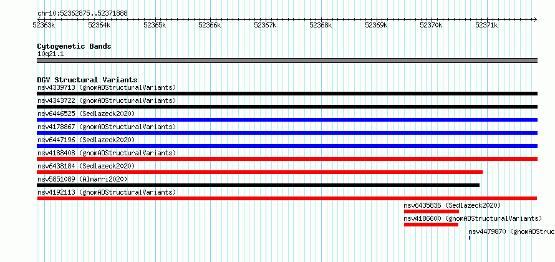Screen dimensions: 555x262
Task: Click the black bar for variant nsv4343722
Action: (287, 107)
